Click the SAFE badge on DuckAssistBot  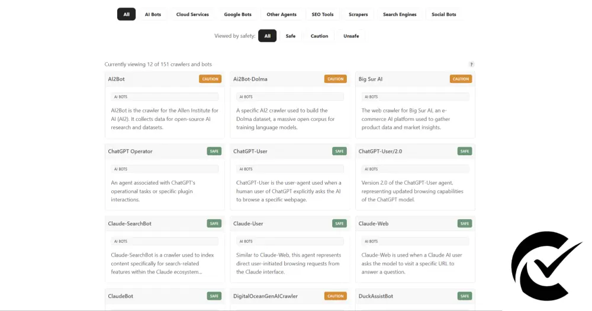[465, 296]
